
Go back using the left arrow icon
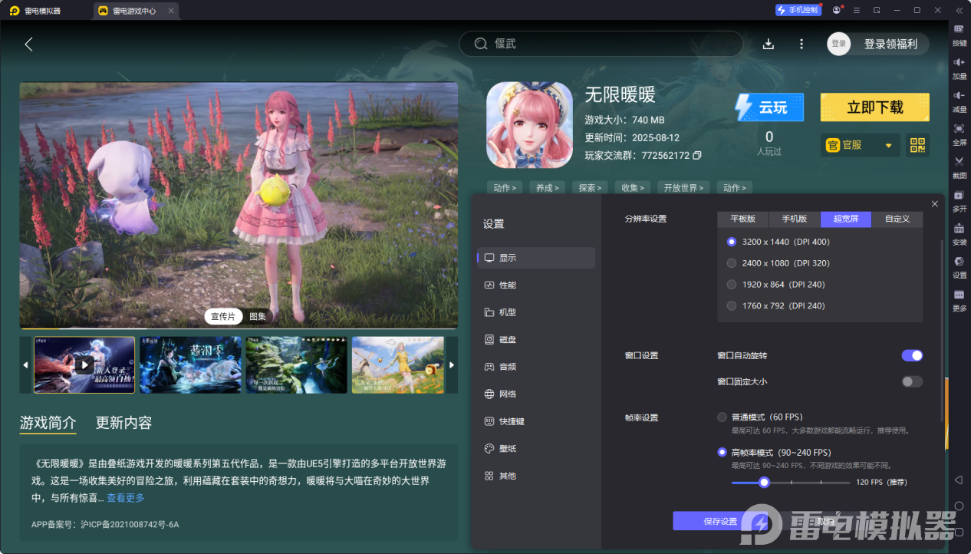(28, 45)
